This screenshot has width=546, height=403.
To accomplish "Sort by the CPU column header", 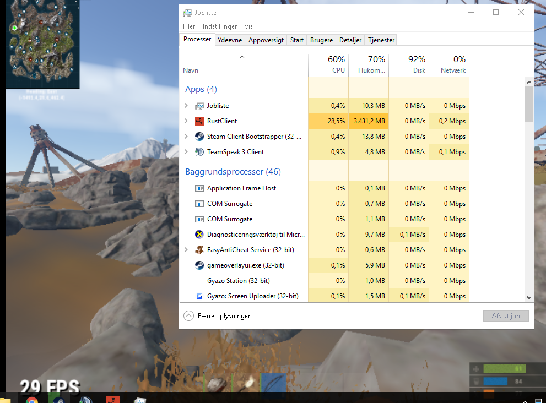I will click(328, 65).
